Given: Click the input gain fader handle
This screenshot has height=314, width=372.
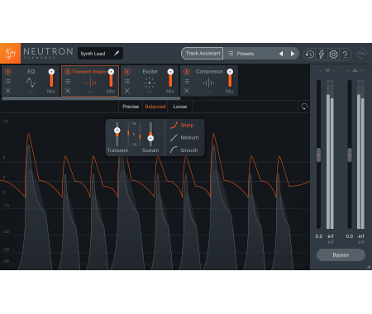Looking at the screenshot, I should 318,155.
